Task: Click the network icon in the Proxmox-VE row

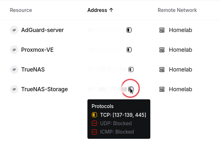Action: [x=162, y=50]
